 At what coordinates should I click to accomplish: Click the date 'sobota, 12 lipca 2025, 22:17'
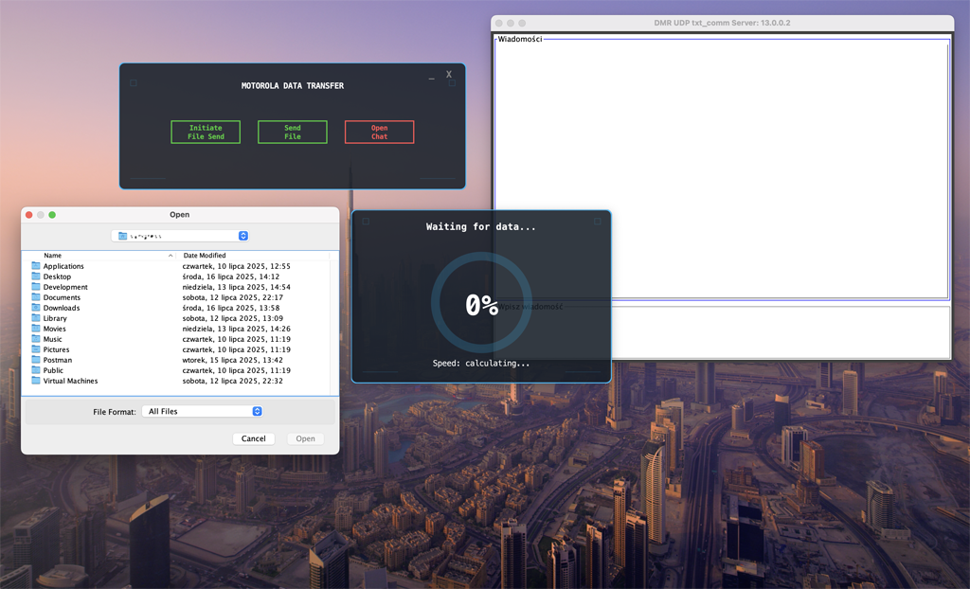(233, 297)
